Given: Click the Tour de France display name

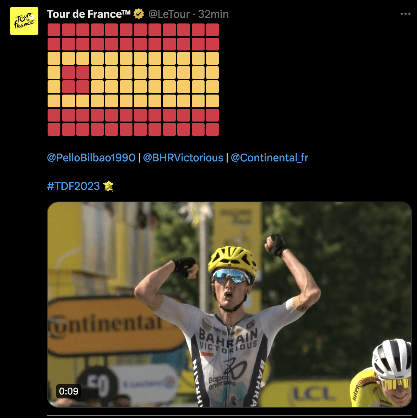Looking at the screenshot, I should [x=89, y=14].
